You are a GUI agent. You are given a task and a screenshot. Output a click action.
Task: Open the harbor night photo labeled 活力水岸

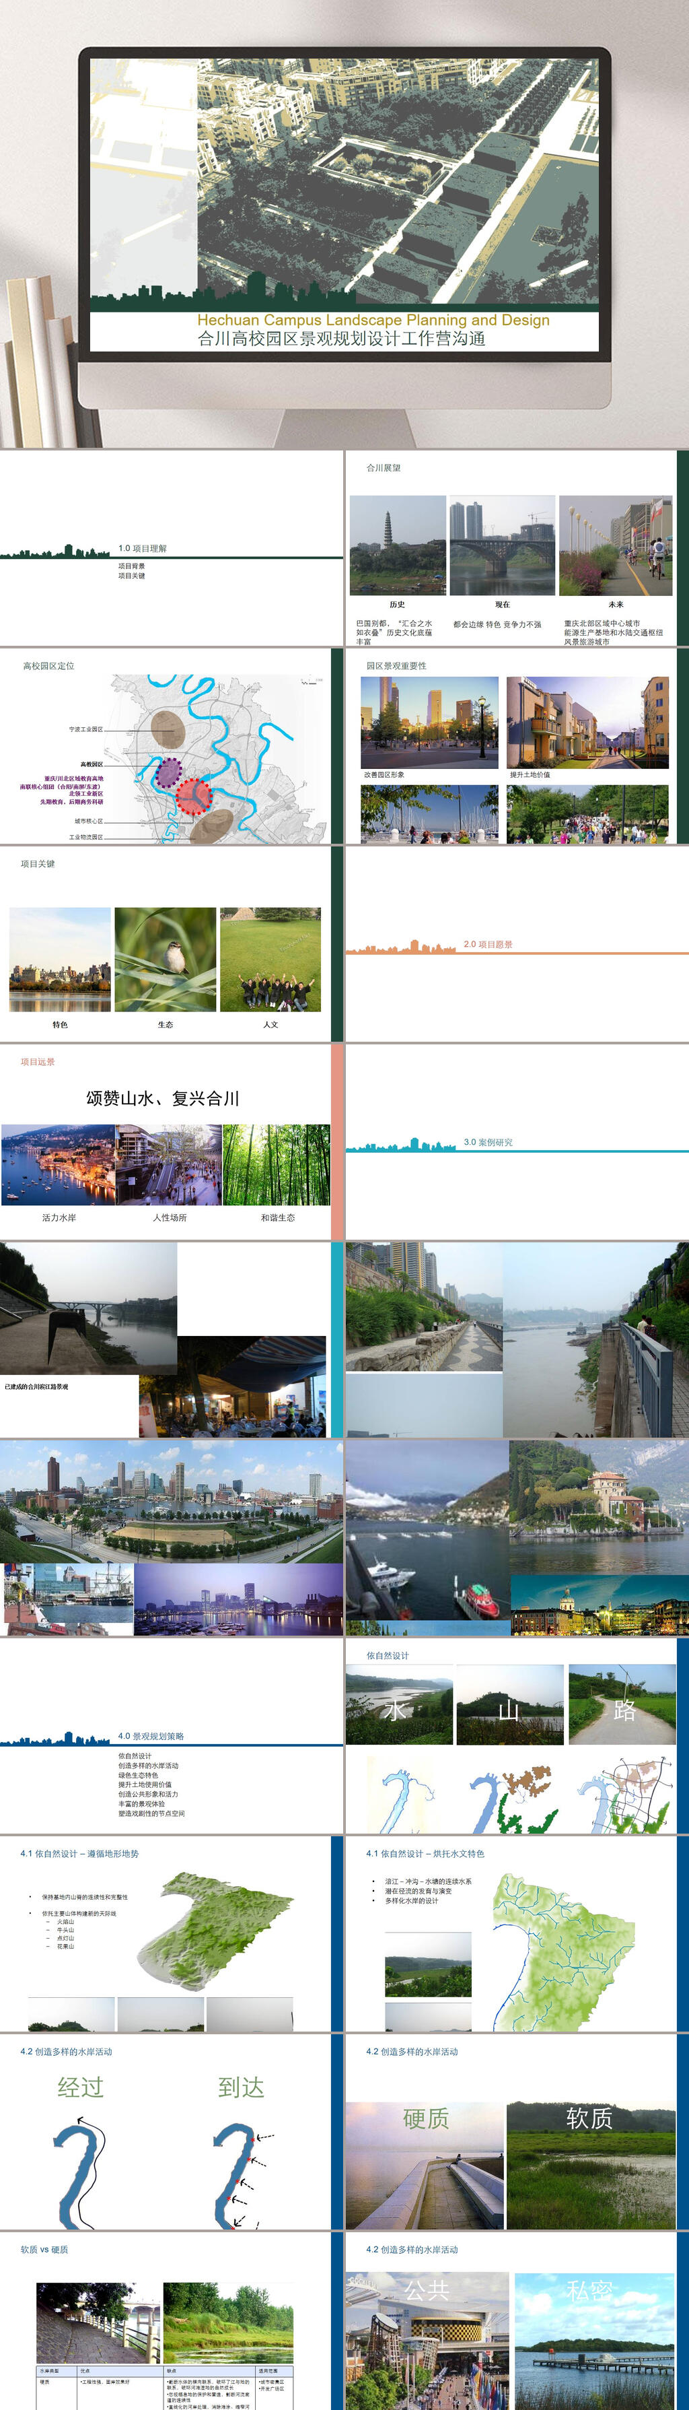[59, 1164]
